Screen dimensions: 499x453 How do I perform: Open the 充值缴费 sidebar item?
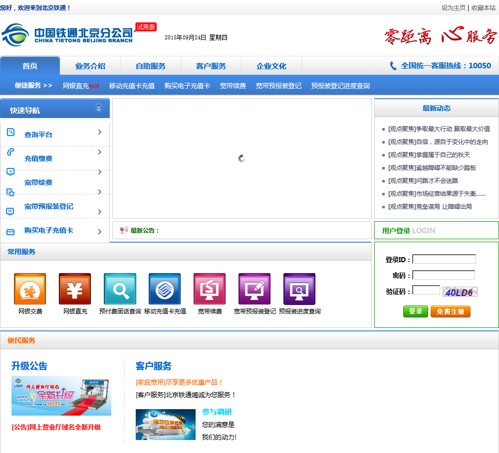click(x=38, y=158)
